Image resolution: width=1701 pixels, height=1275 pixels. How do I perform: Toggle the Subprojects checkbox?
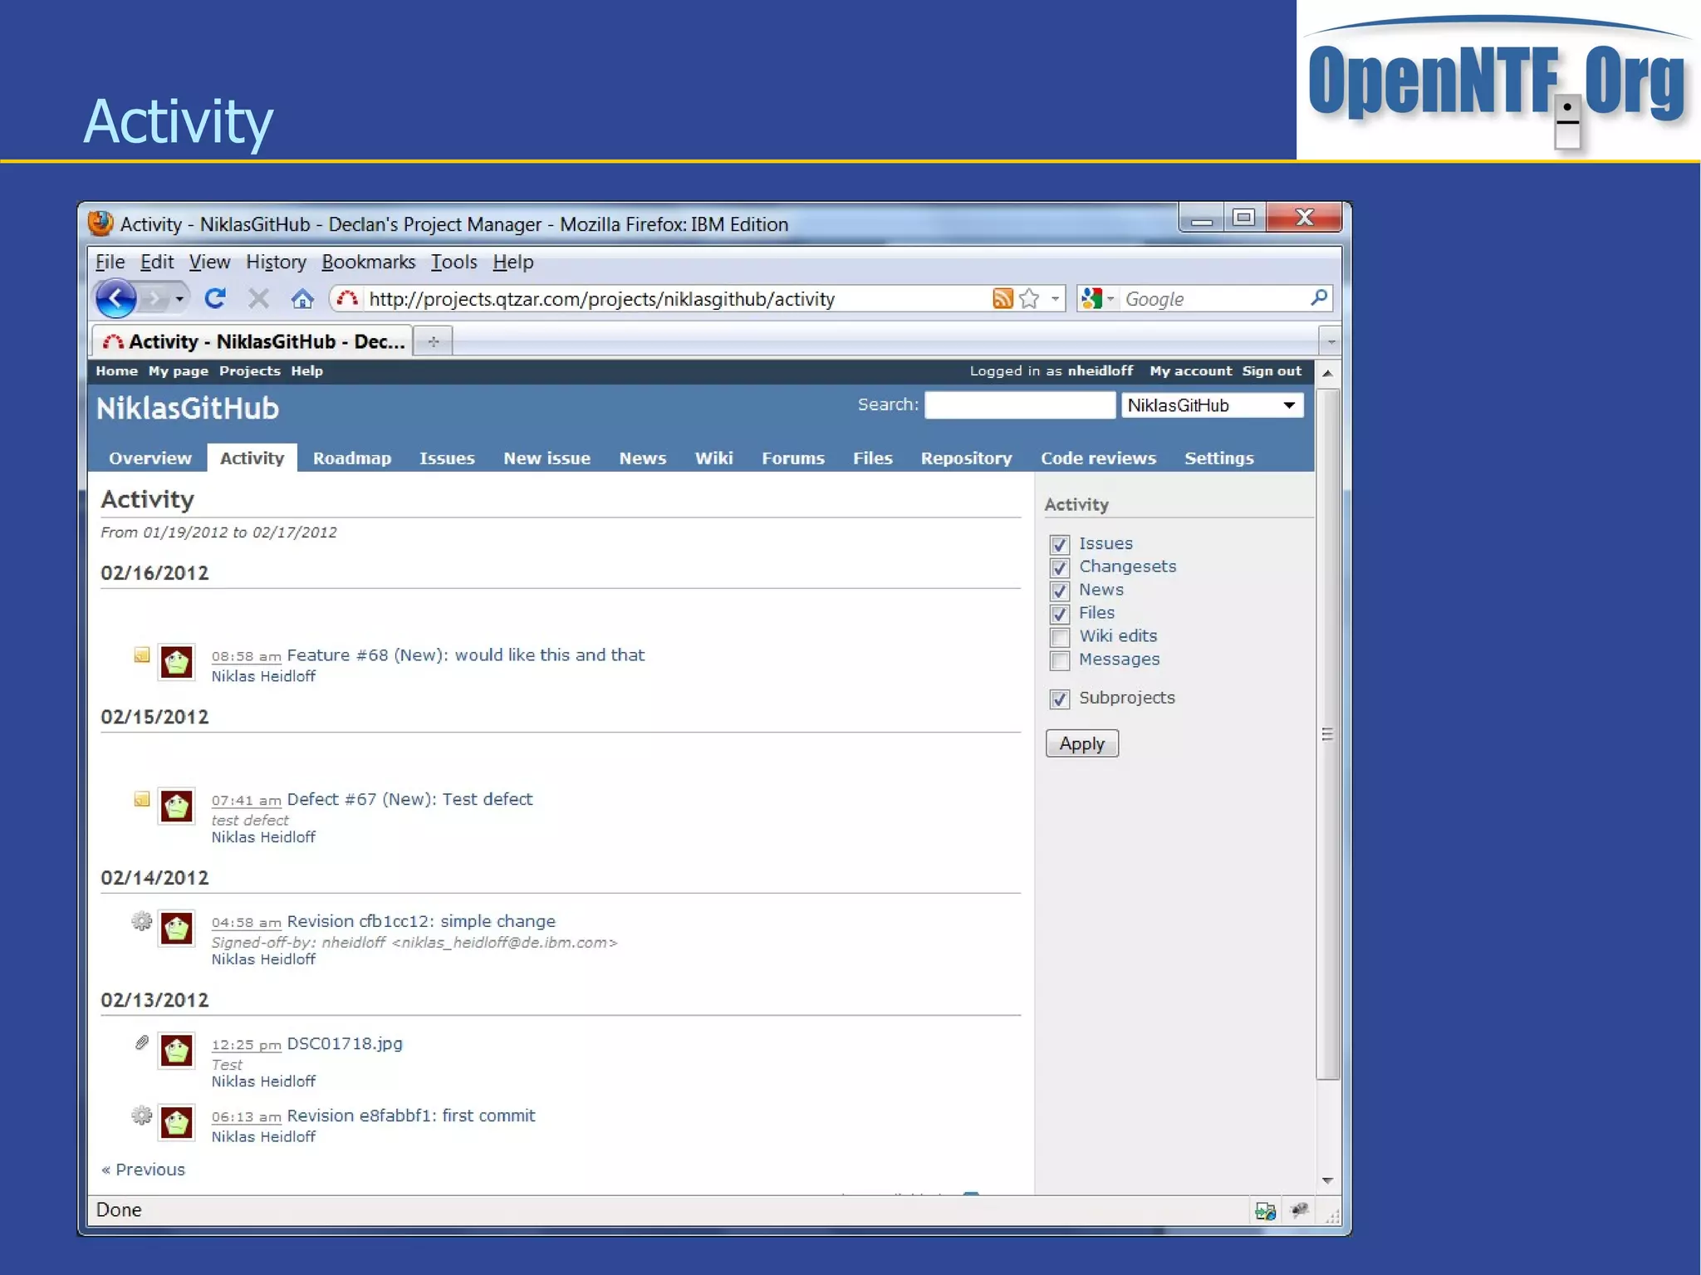[1059, 699]
